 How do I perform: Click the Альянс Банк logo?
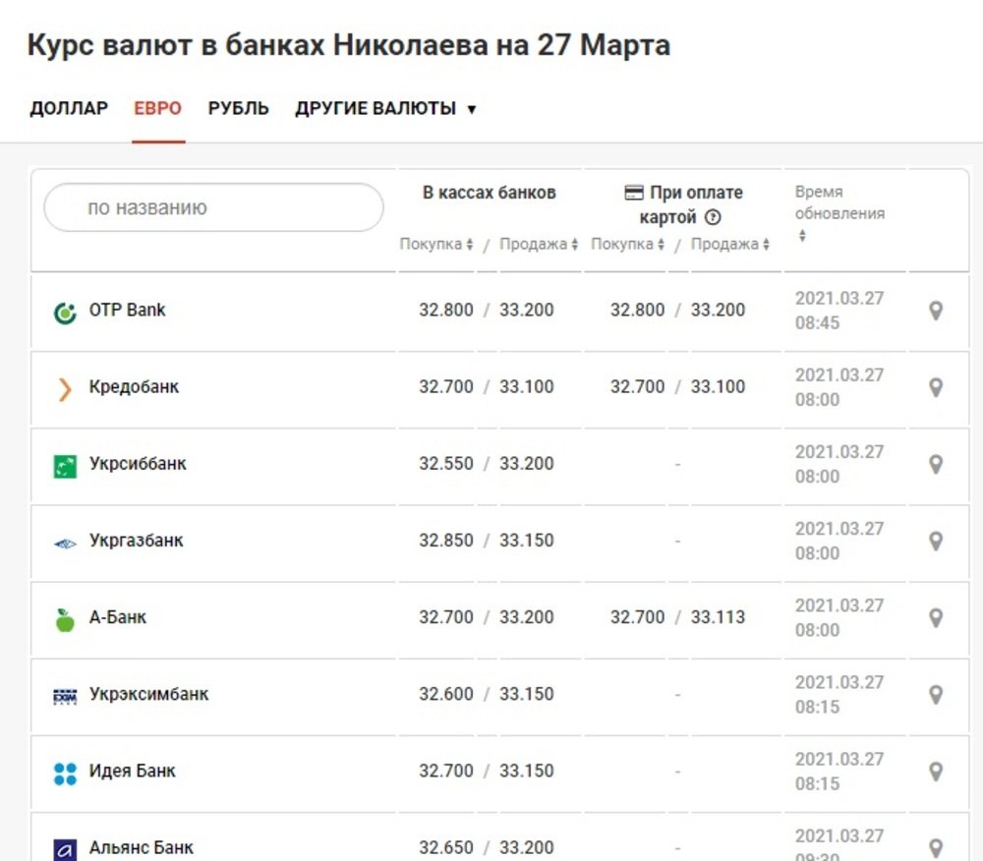(65, 850)
